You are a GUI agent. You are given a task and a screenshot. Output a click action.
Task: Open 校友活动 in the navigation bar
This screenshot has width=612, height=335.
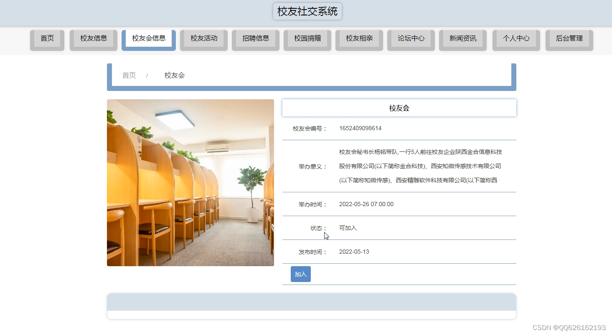204,40
